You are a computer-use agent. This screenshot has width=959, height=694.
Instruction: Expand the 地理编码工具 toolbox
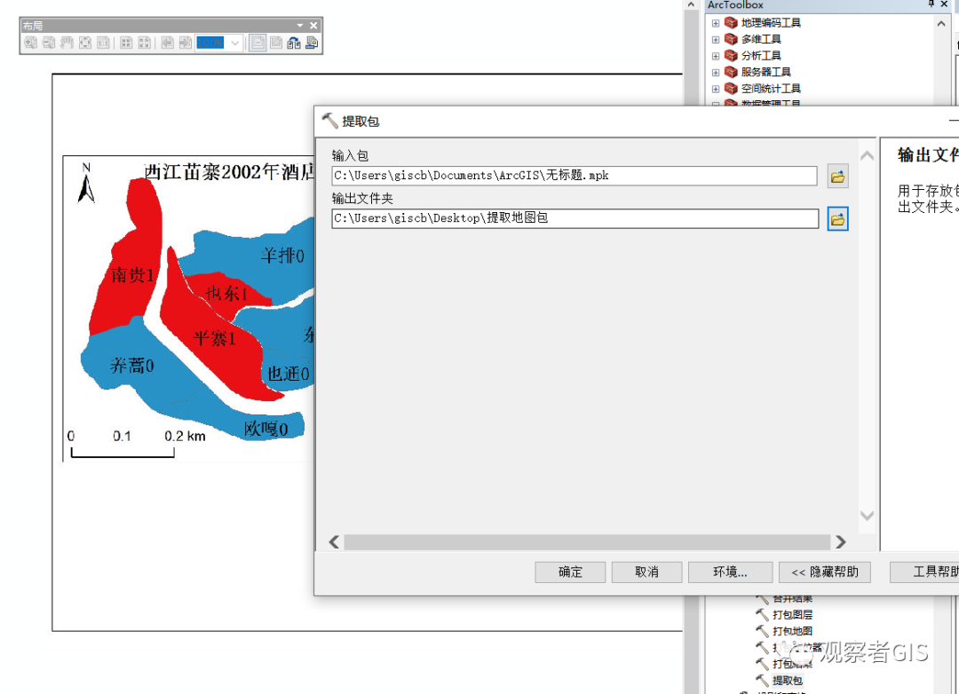point(716,23)
